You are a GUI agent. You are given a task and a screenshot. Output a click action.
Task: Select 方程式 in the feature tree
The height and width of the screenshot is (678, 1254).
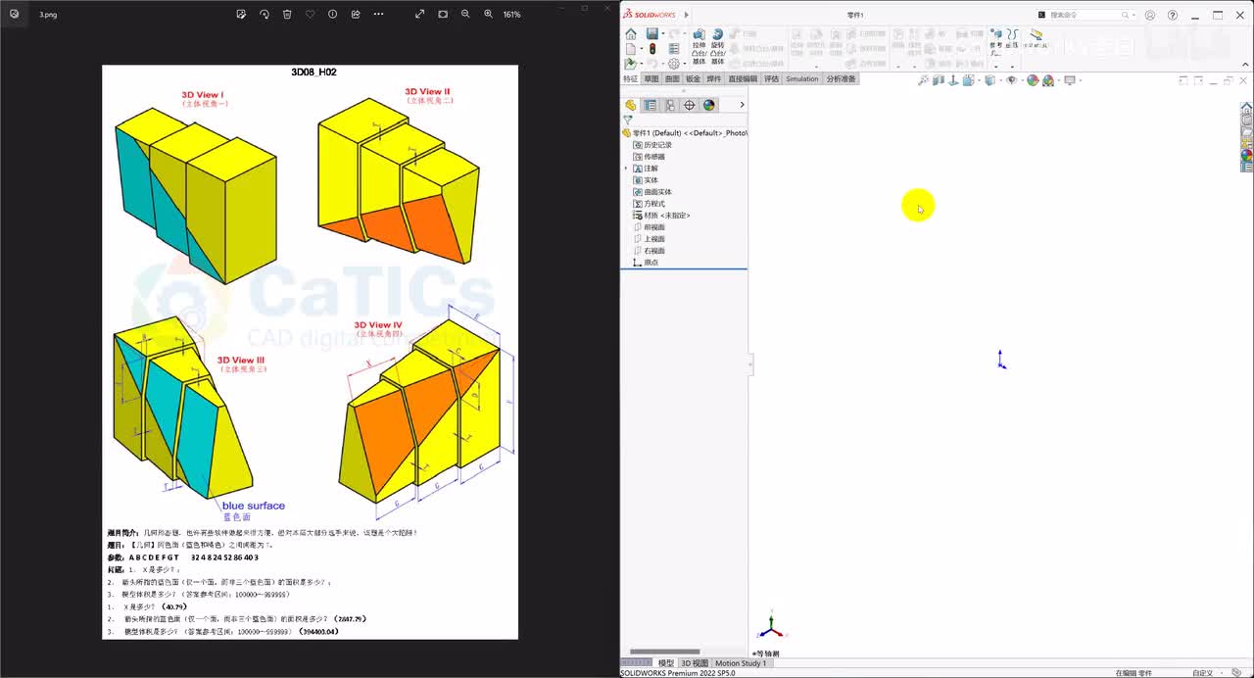[649, 204]
